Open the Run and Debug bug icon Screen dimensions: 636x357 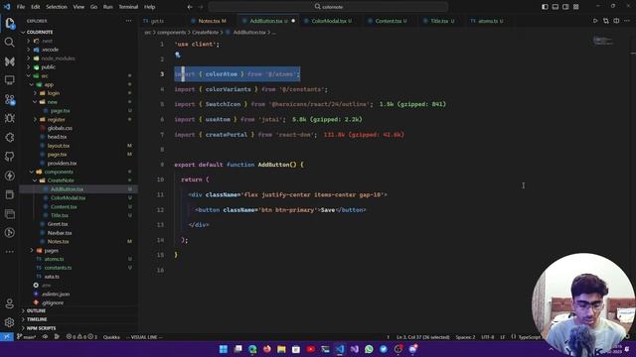pyautogui.click(x=9, y=118)
